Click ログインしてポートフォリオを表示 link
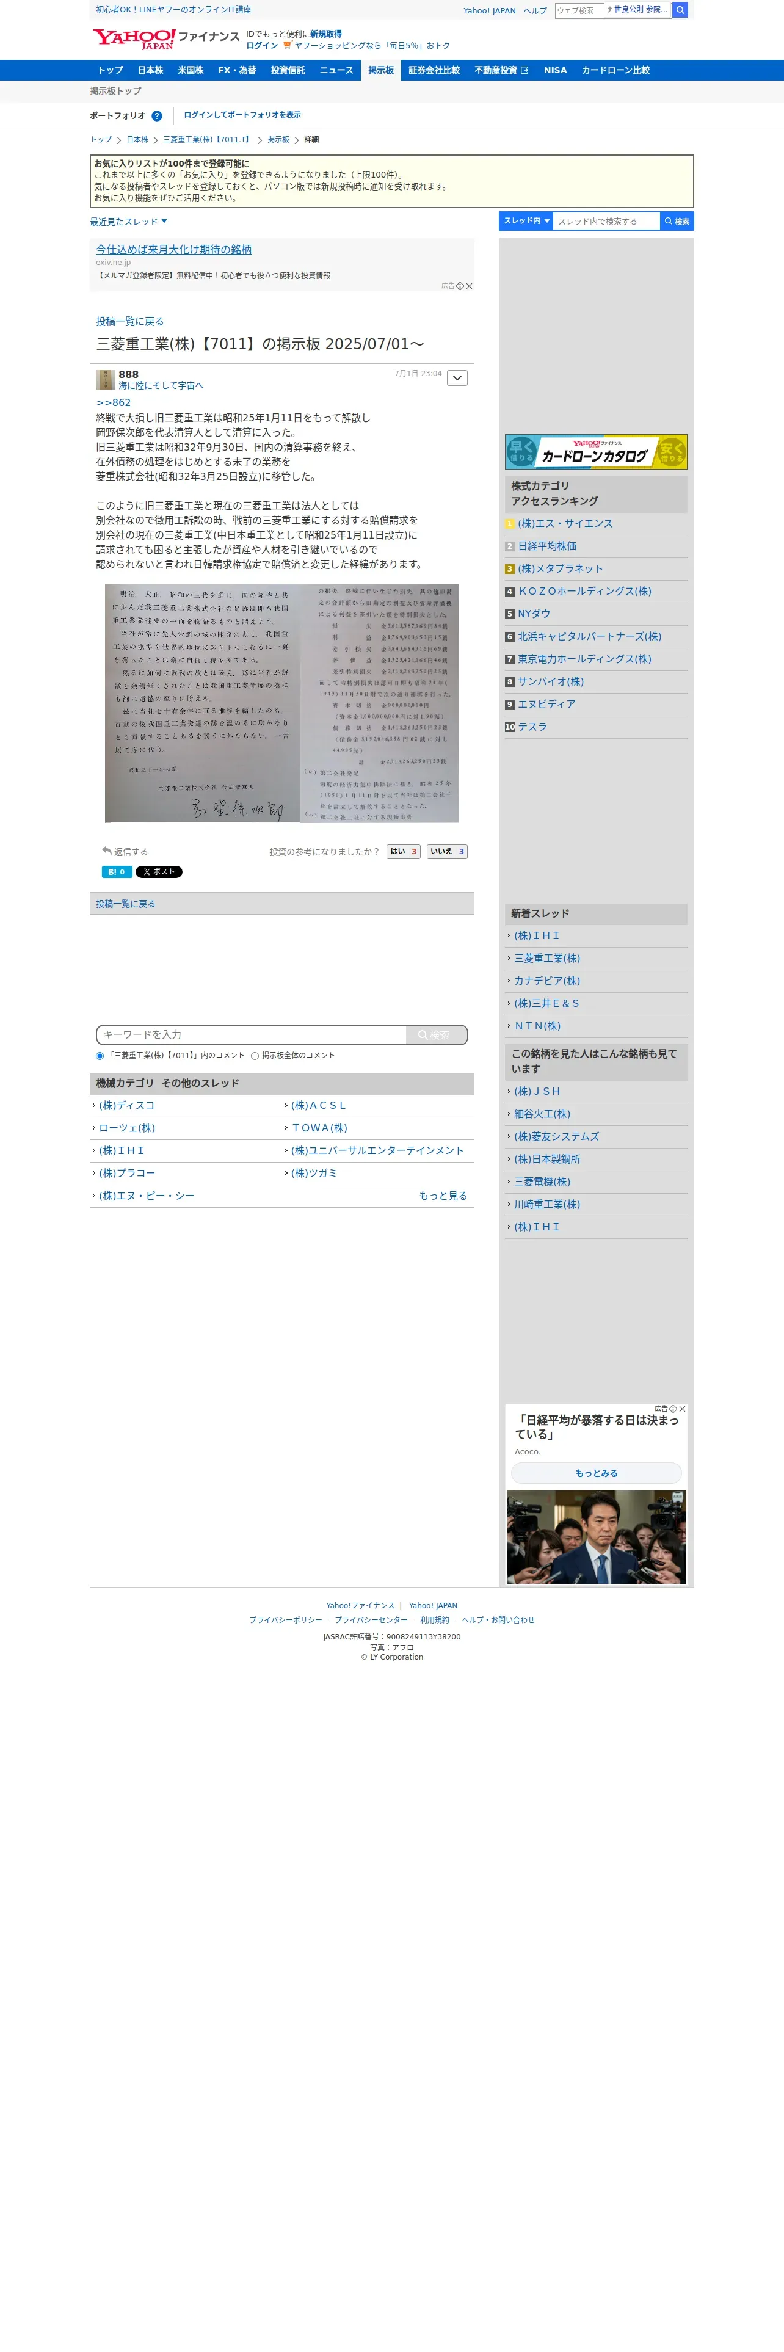 click(242, 115)
